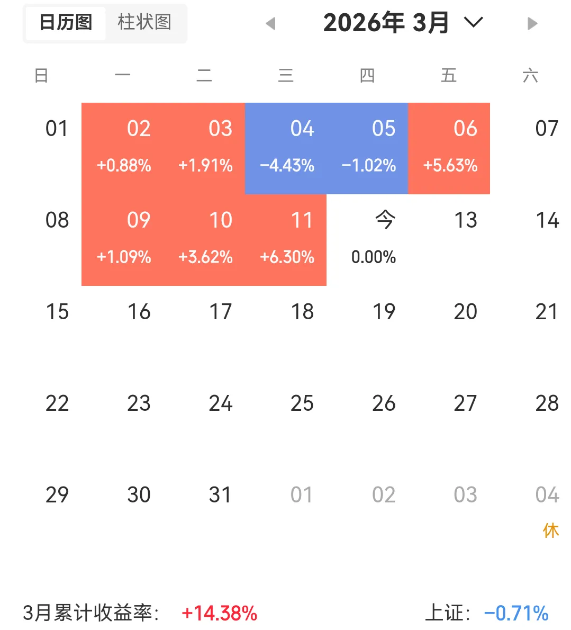Select date 31 in the calendar
The width and height of the screenshot is (571, 630).
(220, 494)
